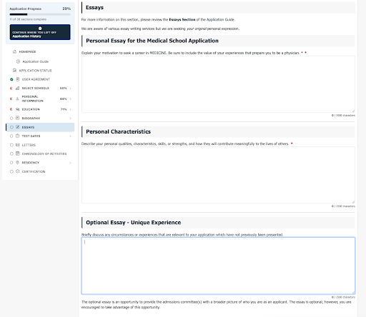Viewport: 366px width, 317px height.
Task: Select the User Agreement document icon
Action: click(x=18, y=79)
